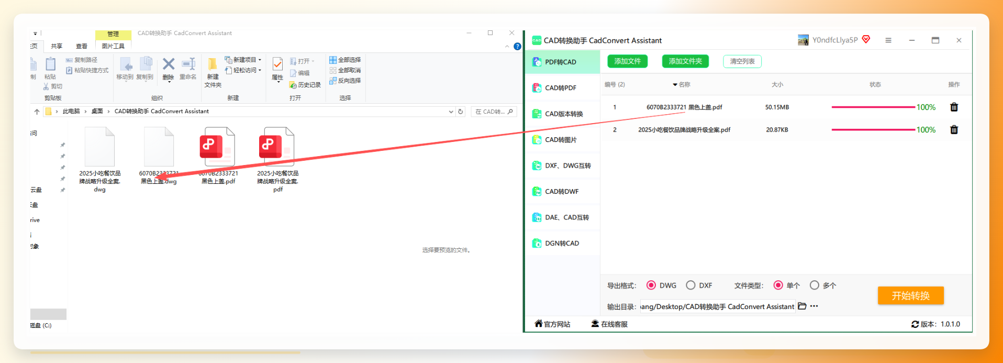This screenshot has width=1003, height=363.
Task: Open the CadConvert hamburger menu
Action: pyautogui.click(x=888, y=40)
